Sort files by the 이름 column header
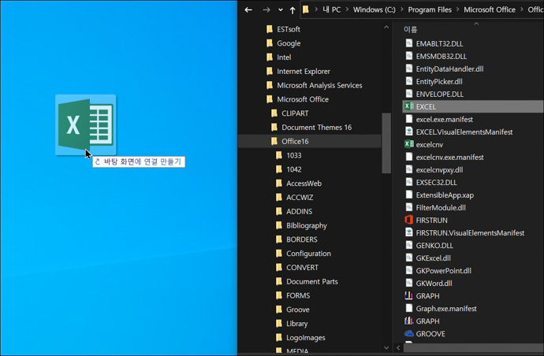 pos(411,29)
